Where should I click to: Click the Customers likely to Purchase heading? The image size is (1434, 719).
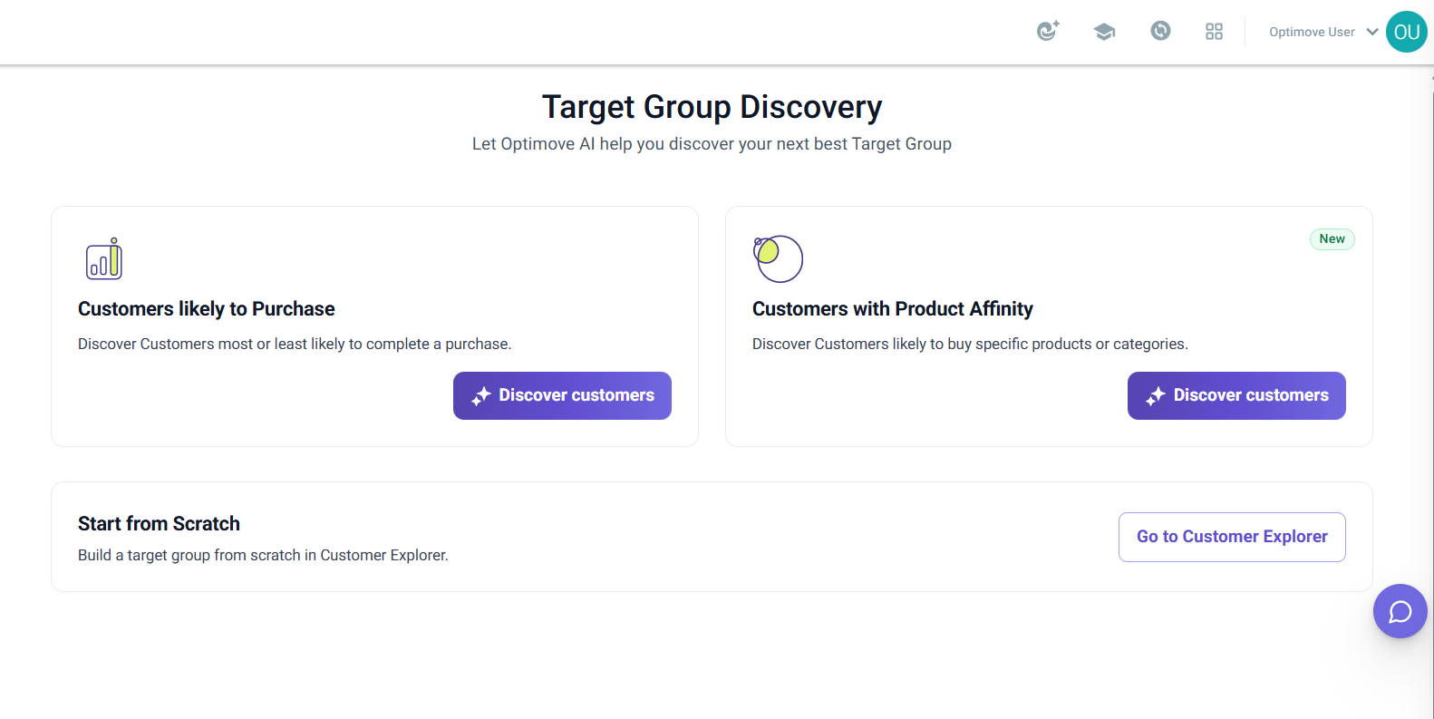(x=207, y=309)
